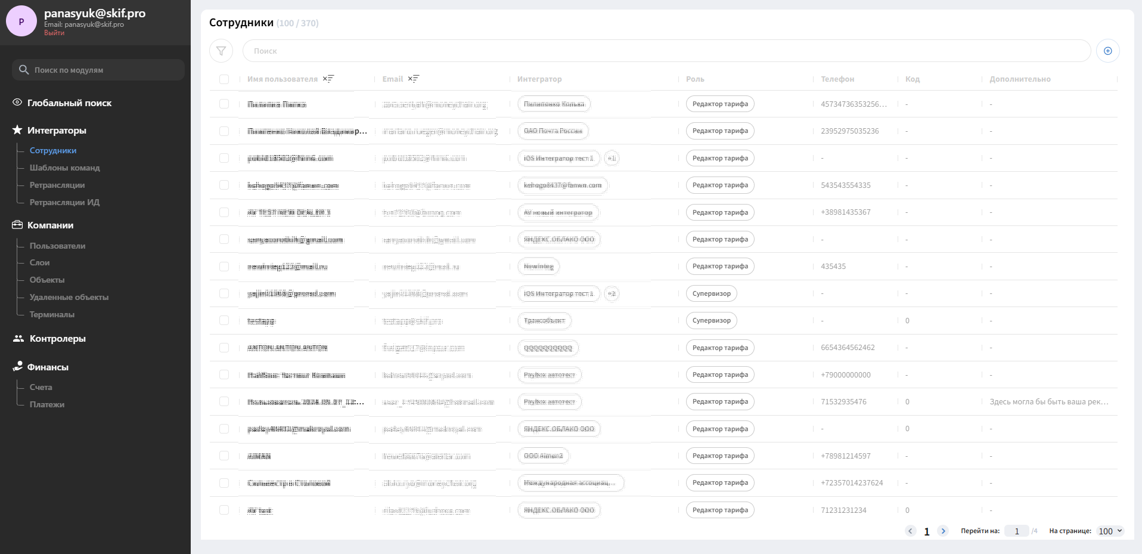Collapse the Интеграторы section
The height and width of the screenshot is (554, 1142).
pyautogui.click(x=57, y=130)
